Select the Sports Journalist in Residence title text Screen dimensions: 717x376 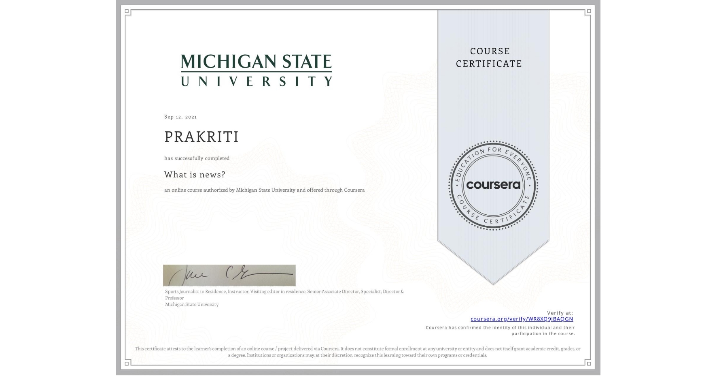click(x=283, y=291)
